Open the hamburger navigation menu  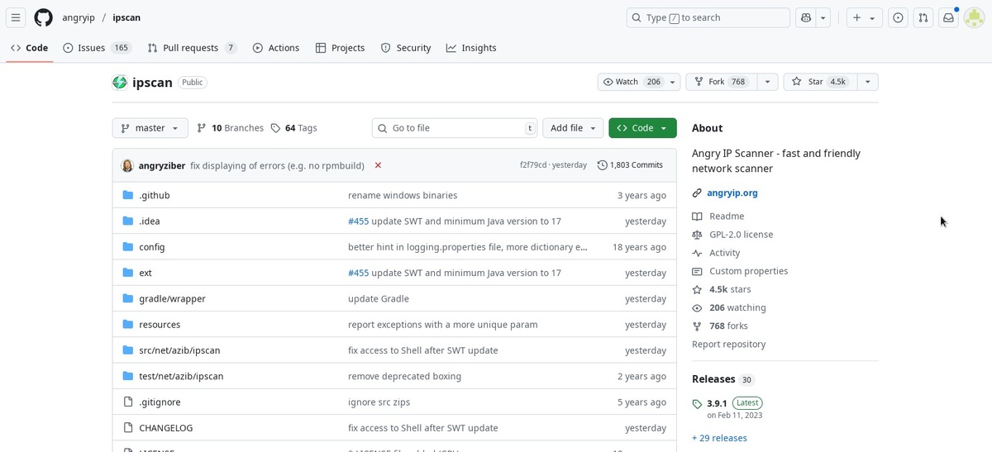(x=17, y=17)
